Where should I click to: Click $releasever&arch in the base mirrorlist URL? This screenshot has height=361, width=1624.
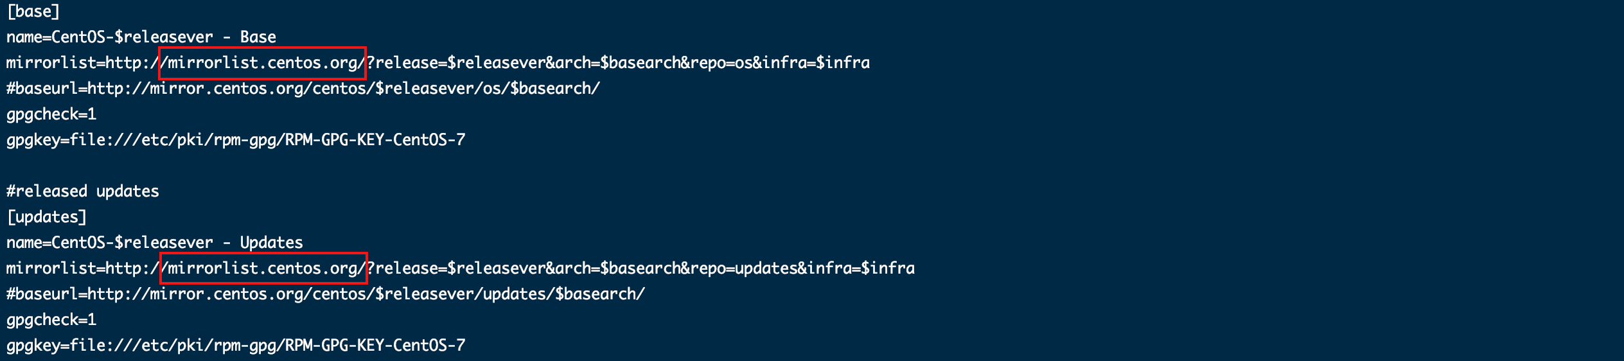tap(519, 63)
